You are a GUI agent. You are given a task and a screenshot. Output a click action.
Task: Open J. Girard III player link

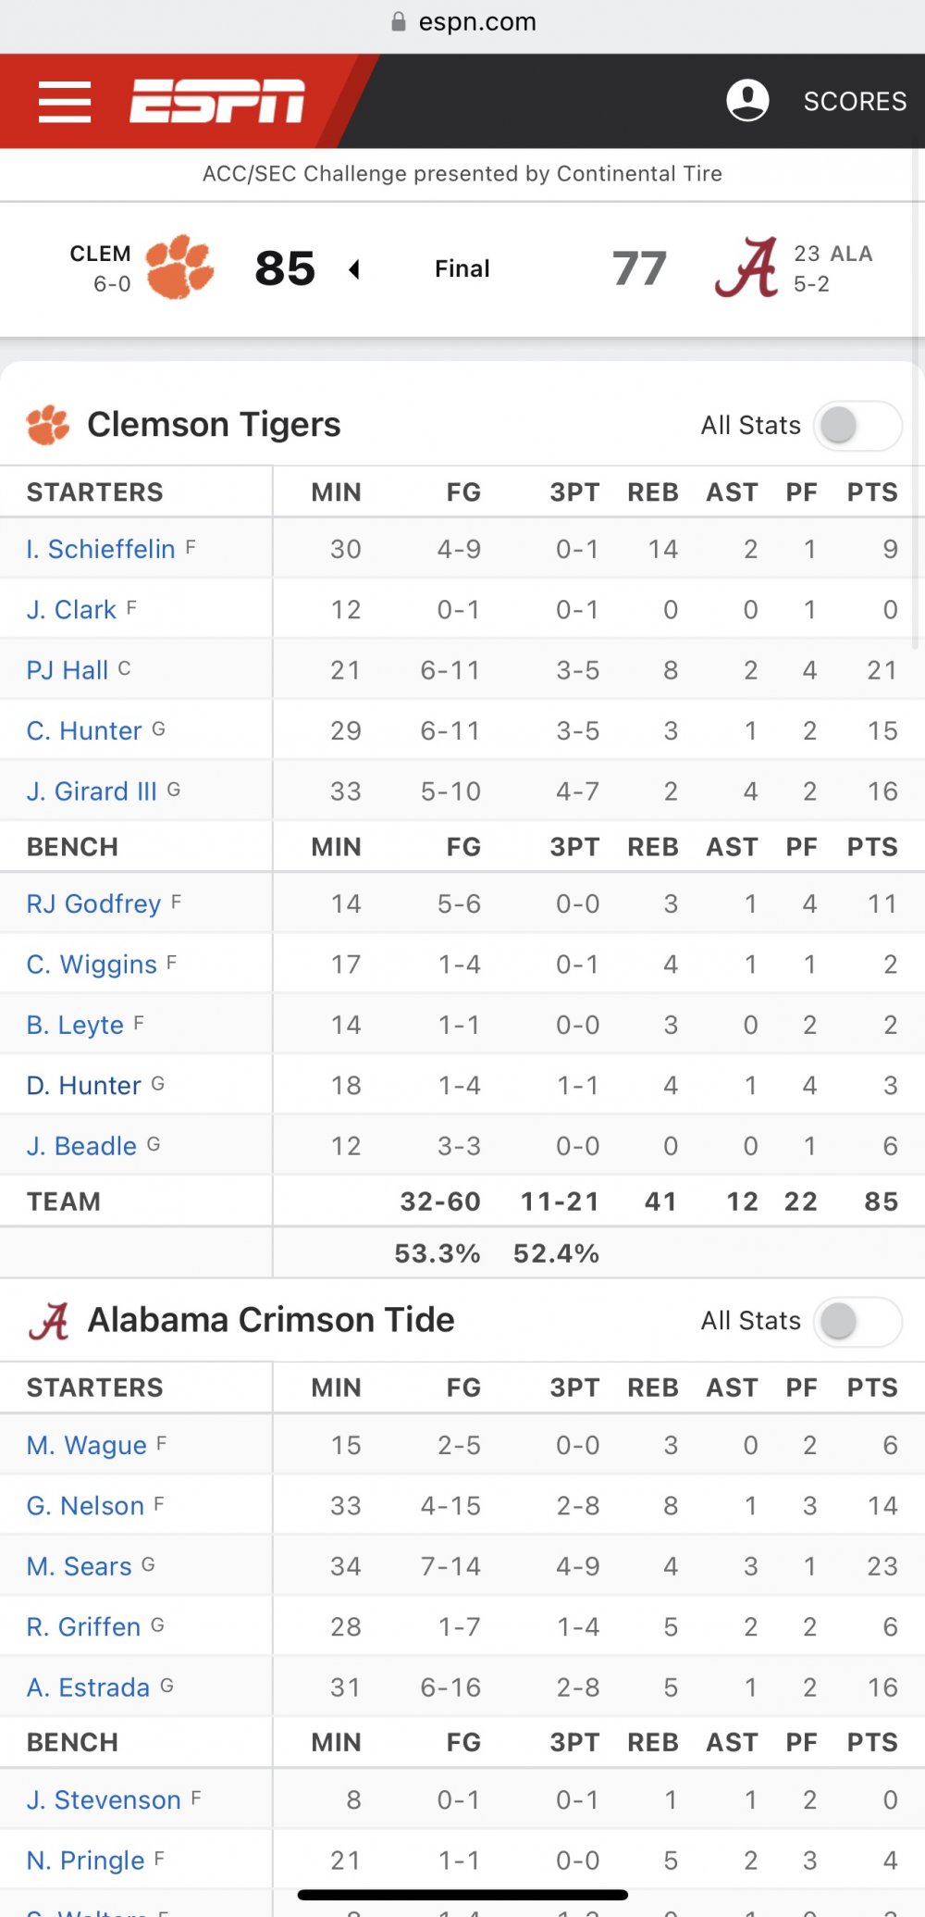tap(92, 791)
